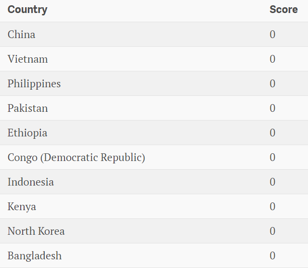Click Ethiopia's score cell
The width and height of the screenshot is (308, 268).
(272, 133)
